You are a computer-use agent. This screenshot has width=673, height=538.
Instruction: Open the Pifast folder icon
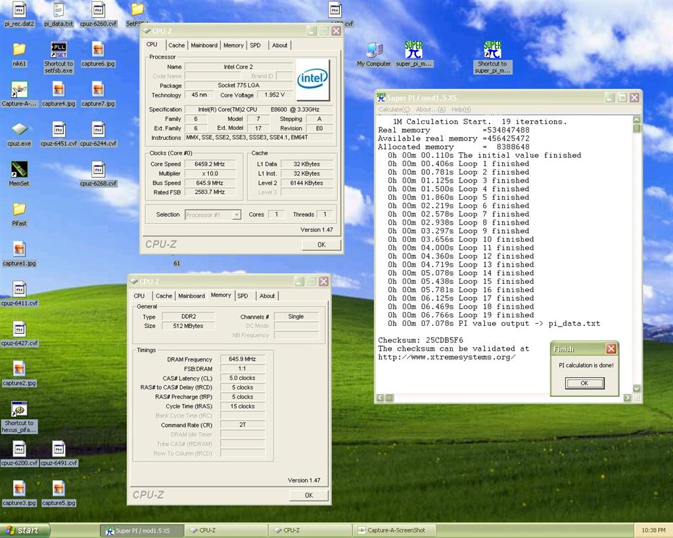[x=19, y=214]
